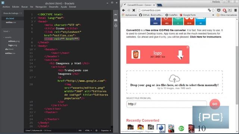Select the ConvertICO.com browser tab
239x134 pixels.
139,5
